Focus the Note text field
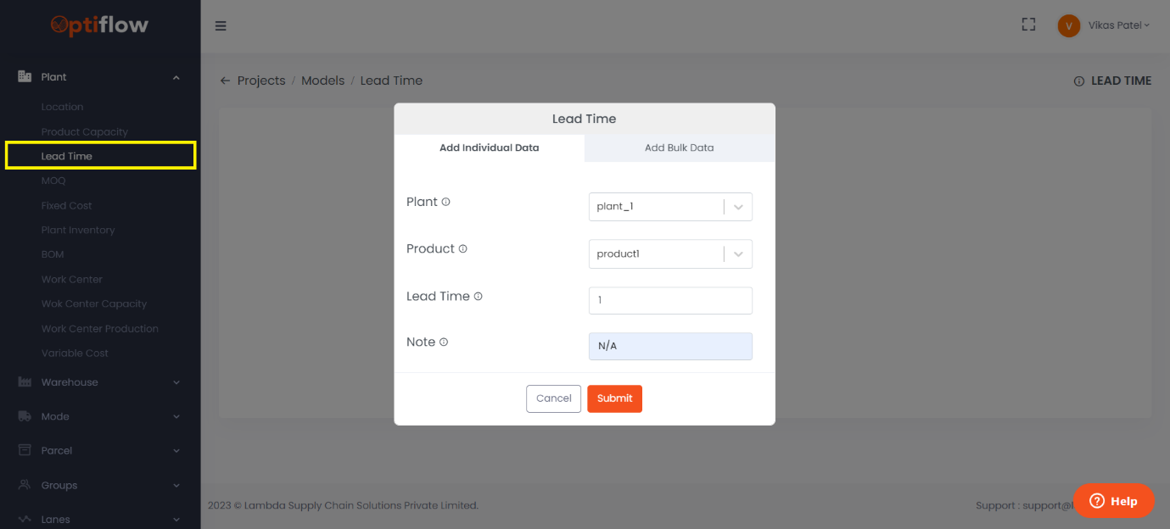1170x529 pixels. coord(669,346)
